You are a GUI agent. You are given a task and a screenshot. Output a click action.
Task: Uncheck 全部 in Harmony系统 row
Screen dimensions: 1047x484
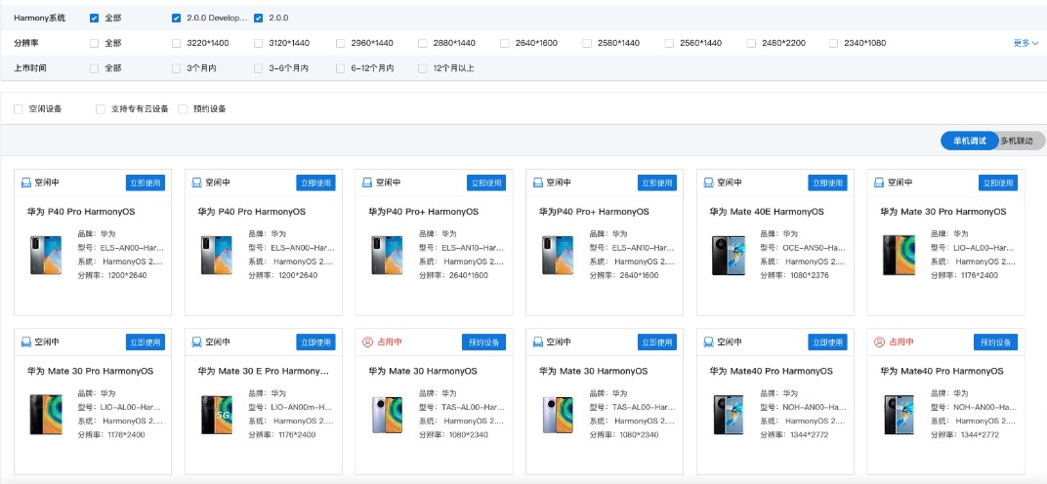(94, 18)
